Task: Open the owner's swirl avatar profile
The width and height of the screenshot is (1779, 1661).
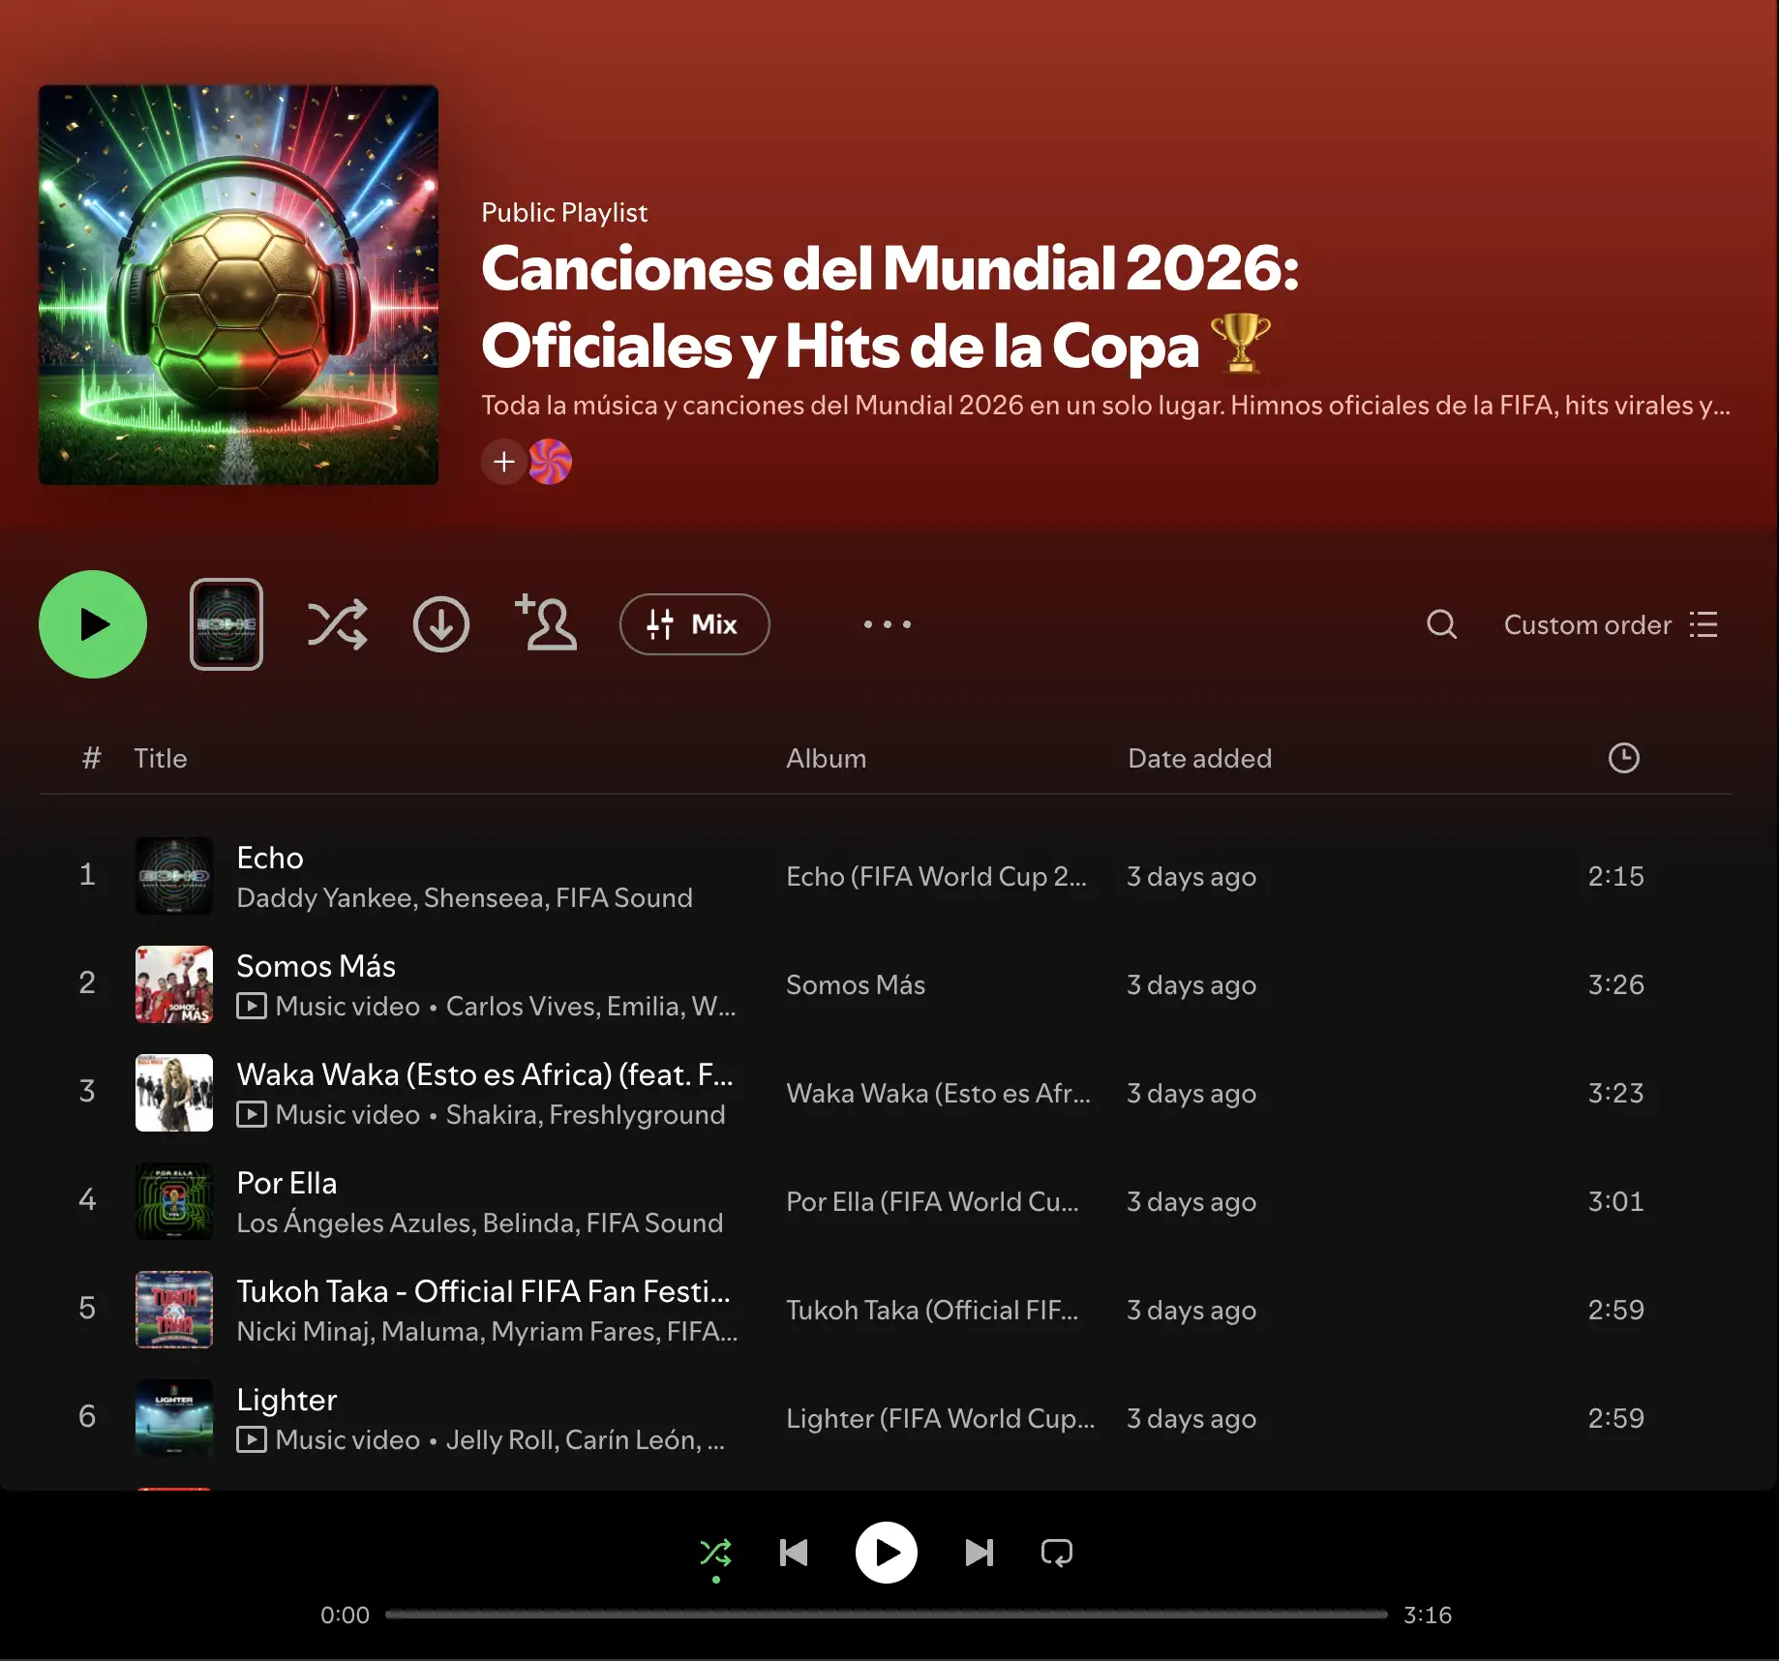Action: 550,462
